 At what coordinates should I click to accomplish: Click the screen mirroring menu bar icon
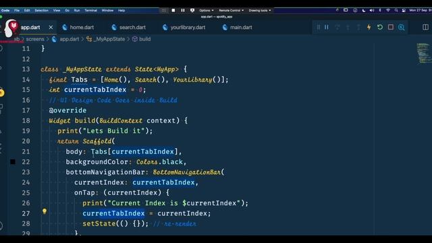point(346,10)
